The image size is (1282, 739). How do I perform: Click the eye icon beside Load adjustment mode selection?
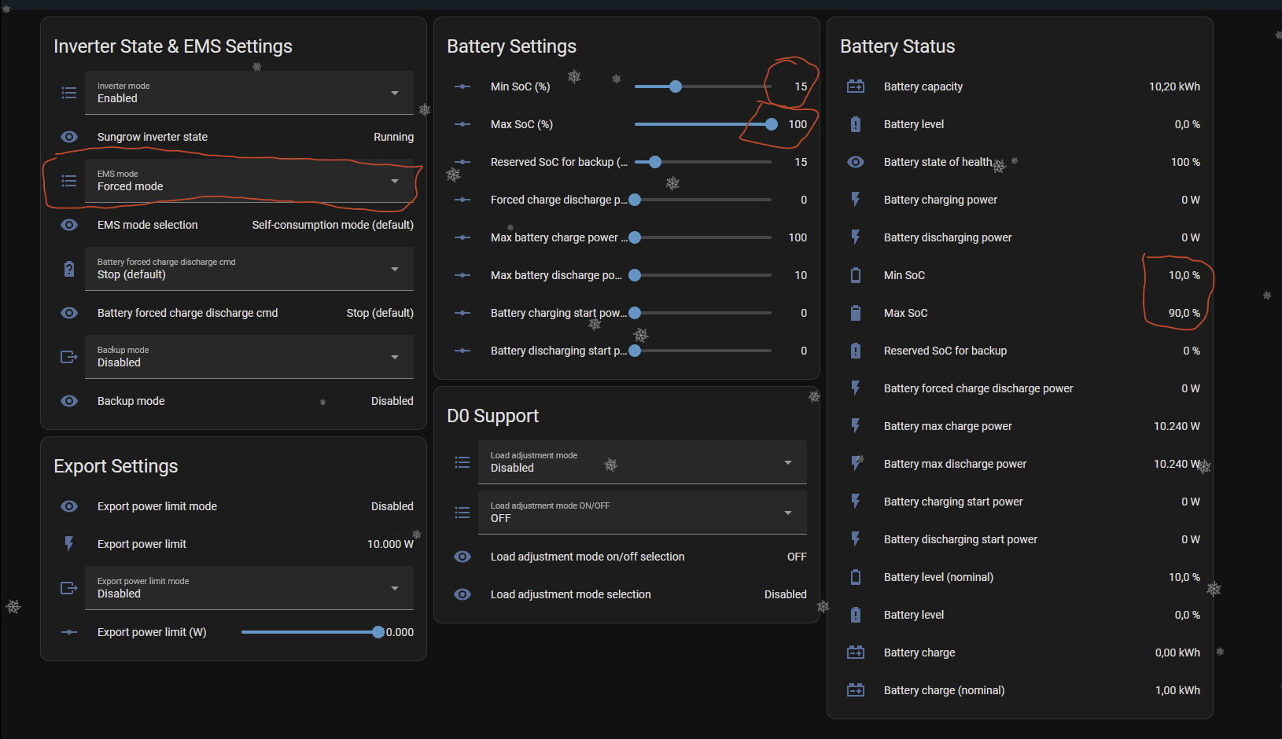coord(462,594)
